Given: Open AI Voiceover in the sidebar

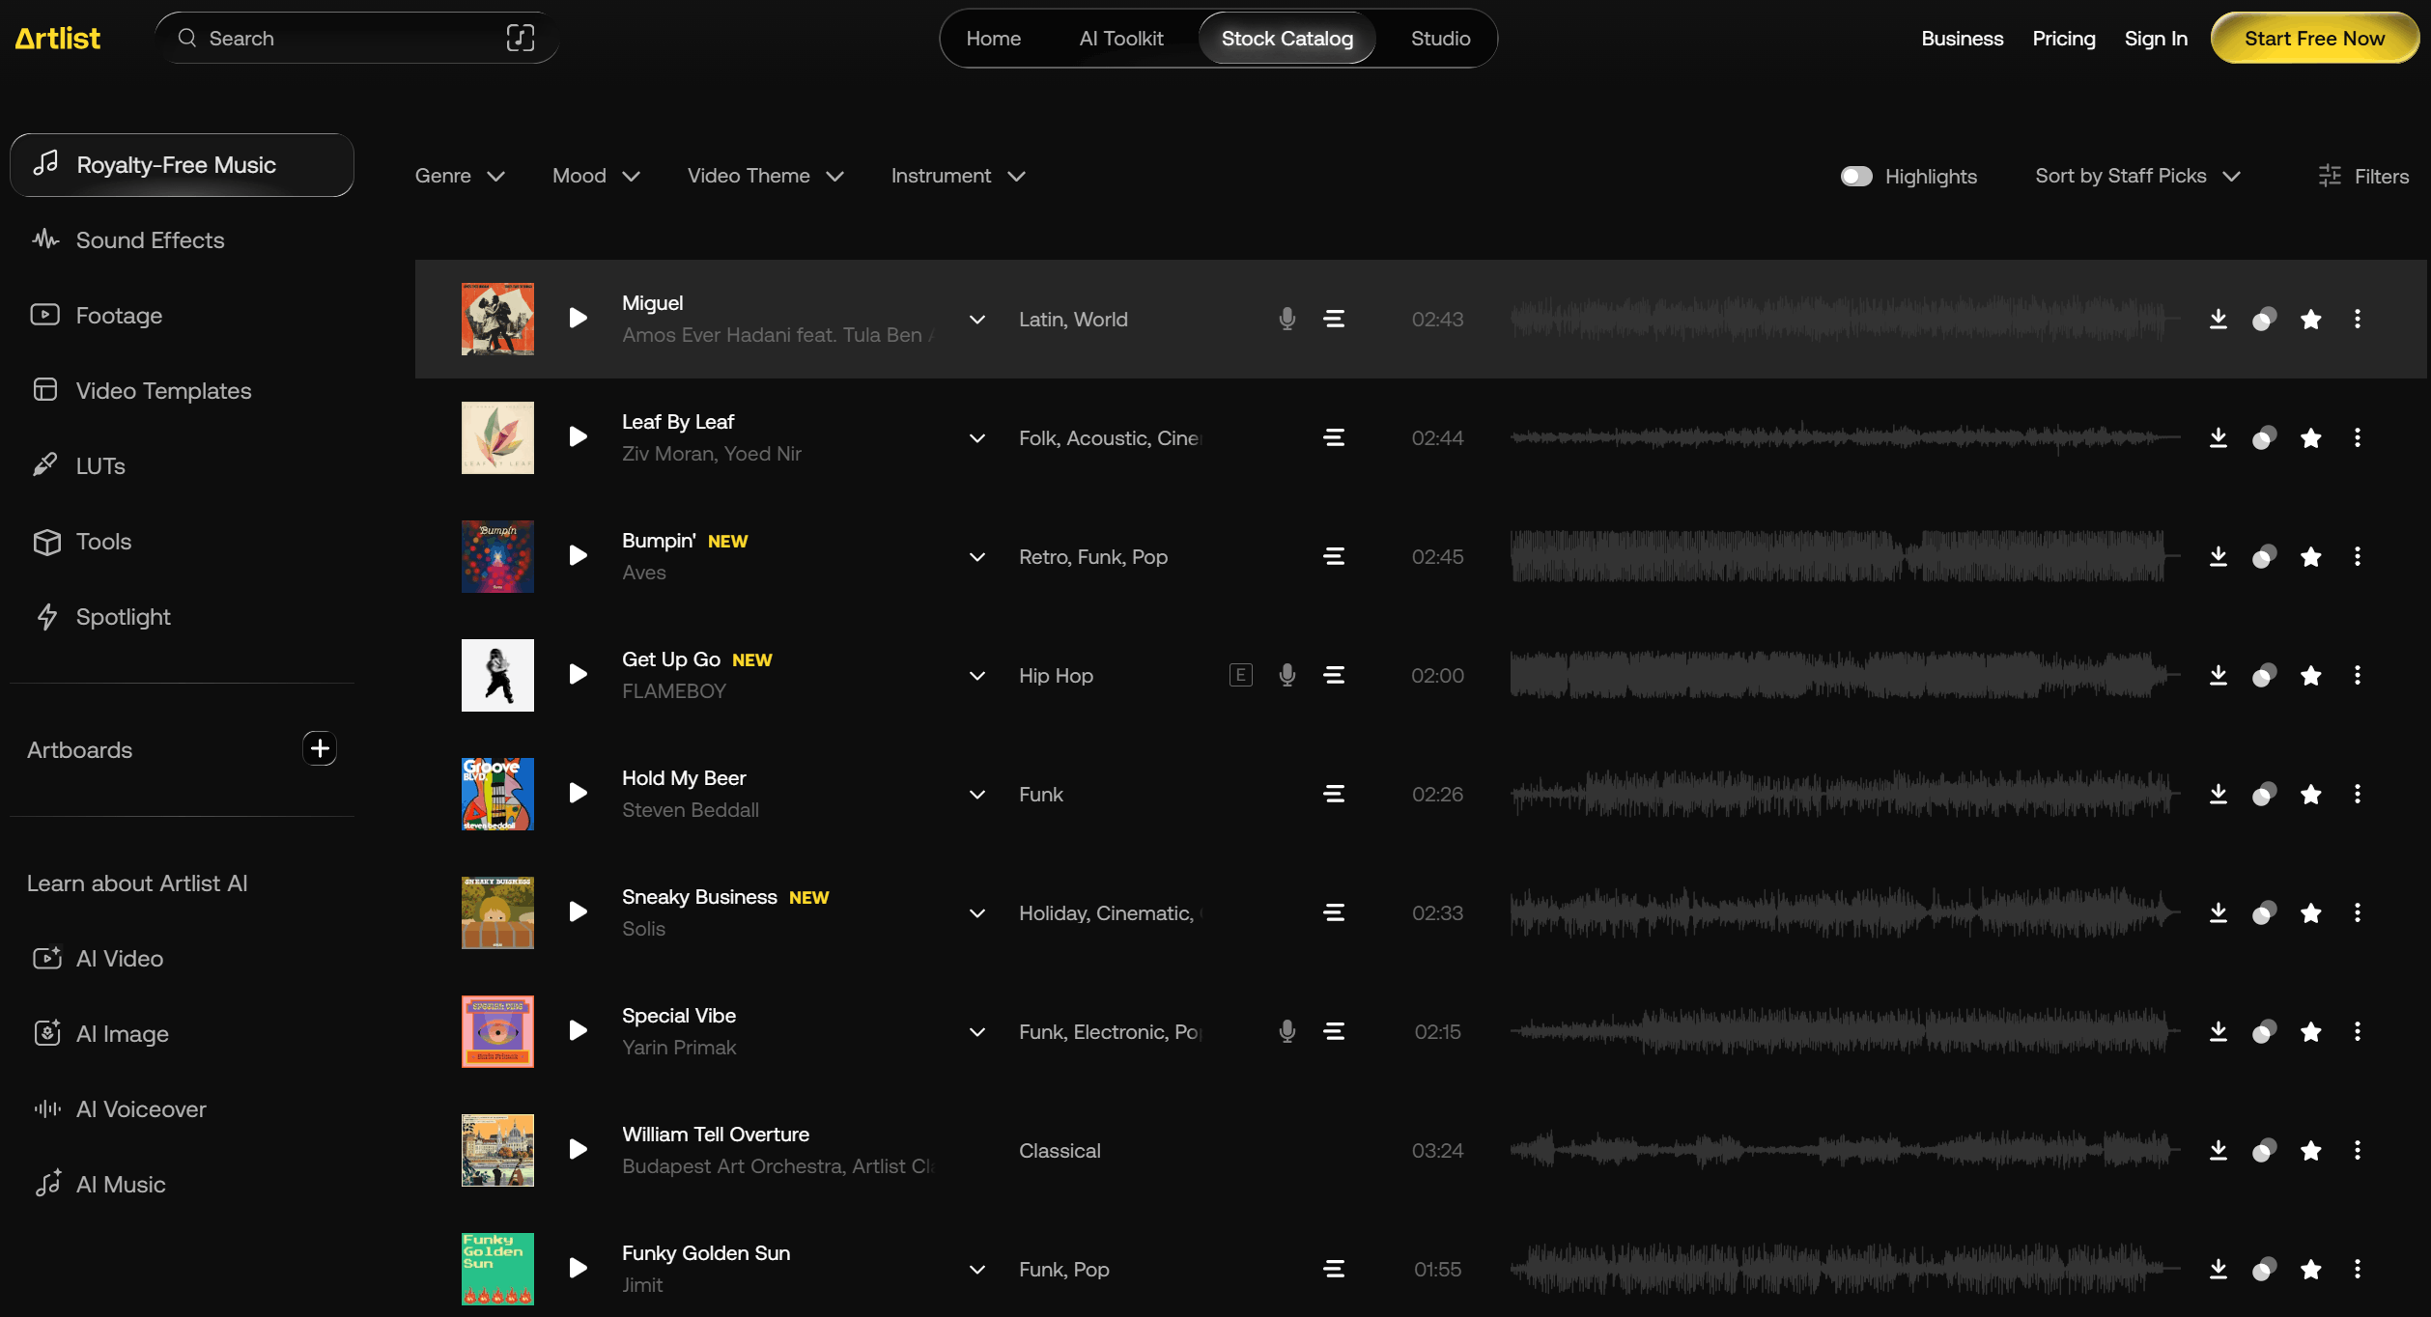Looking at the screenshot, I should [x=182, y=1108].
